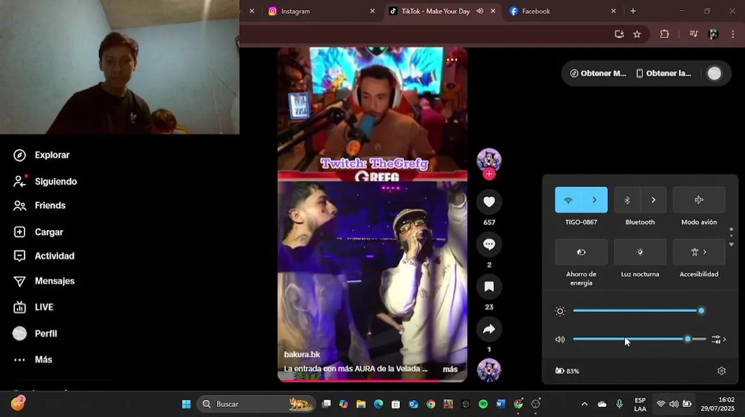Image resolution: width=745 pixels, height=417 pixels.
Task: Close the Instagram tab
Action: coord(372,11)
